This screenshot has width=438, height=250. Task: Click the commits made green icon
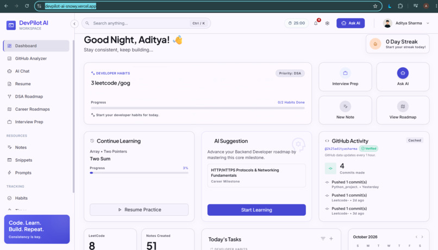point(330,168)
